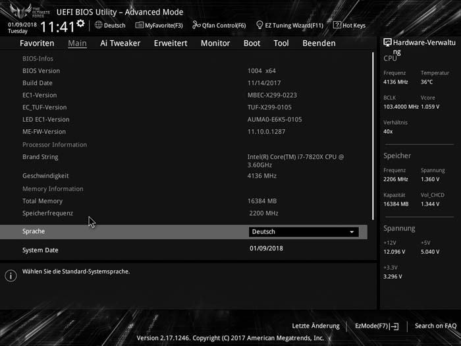This screenshot has height=346, width=461.
Task: Click ME-FW-Version value 11.10.0.1287
Action: [x=266, y=132]
